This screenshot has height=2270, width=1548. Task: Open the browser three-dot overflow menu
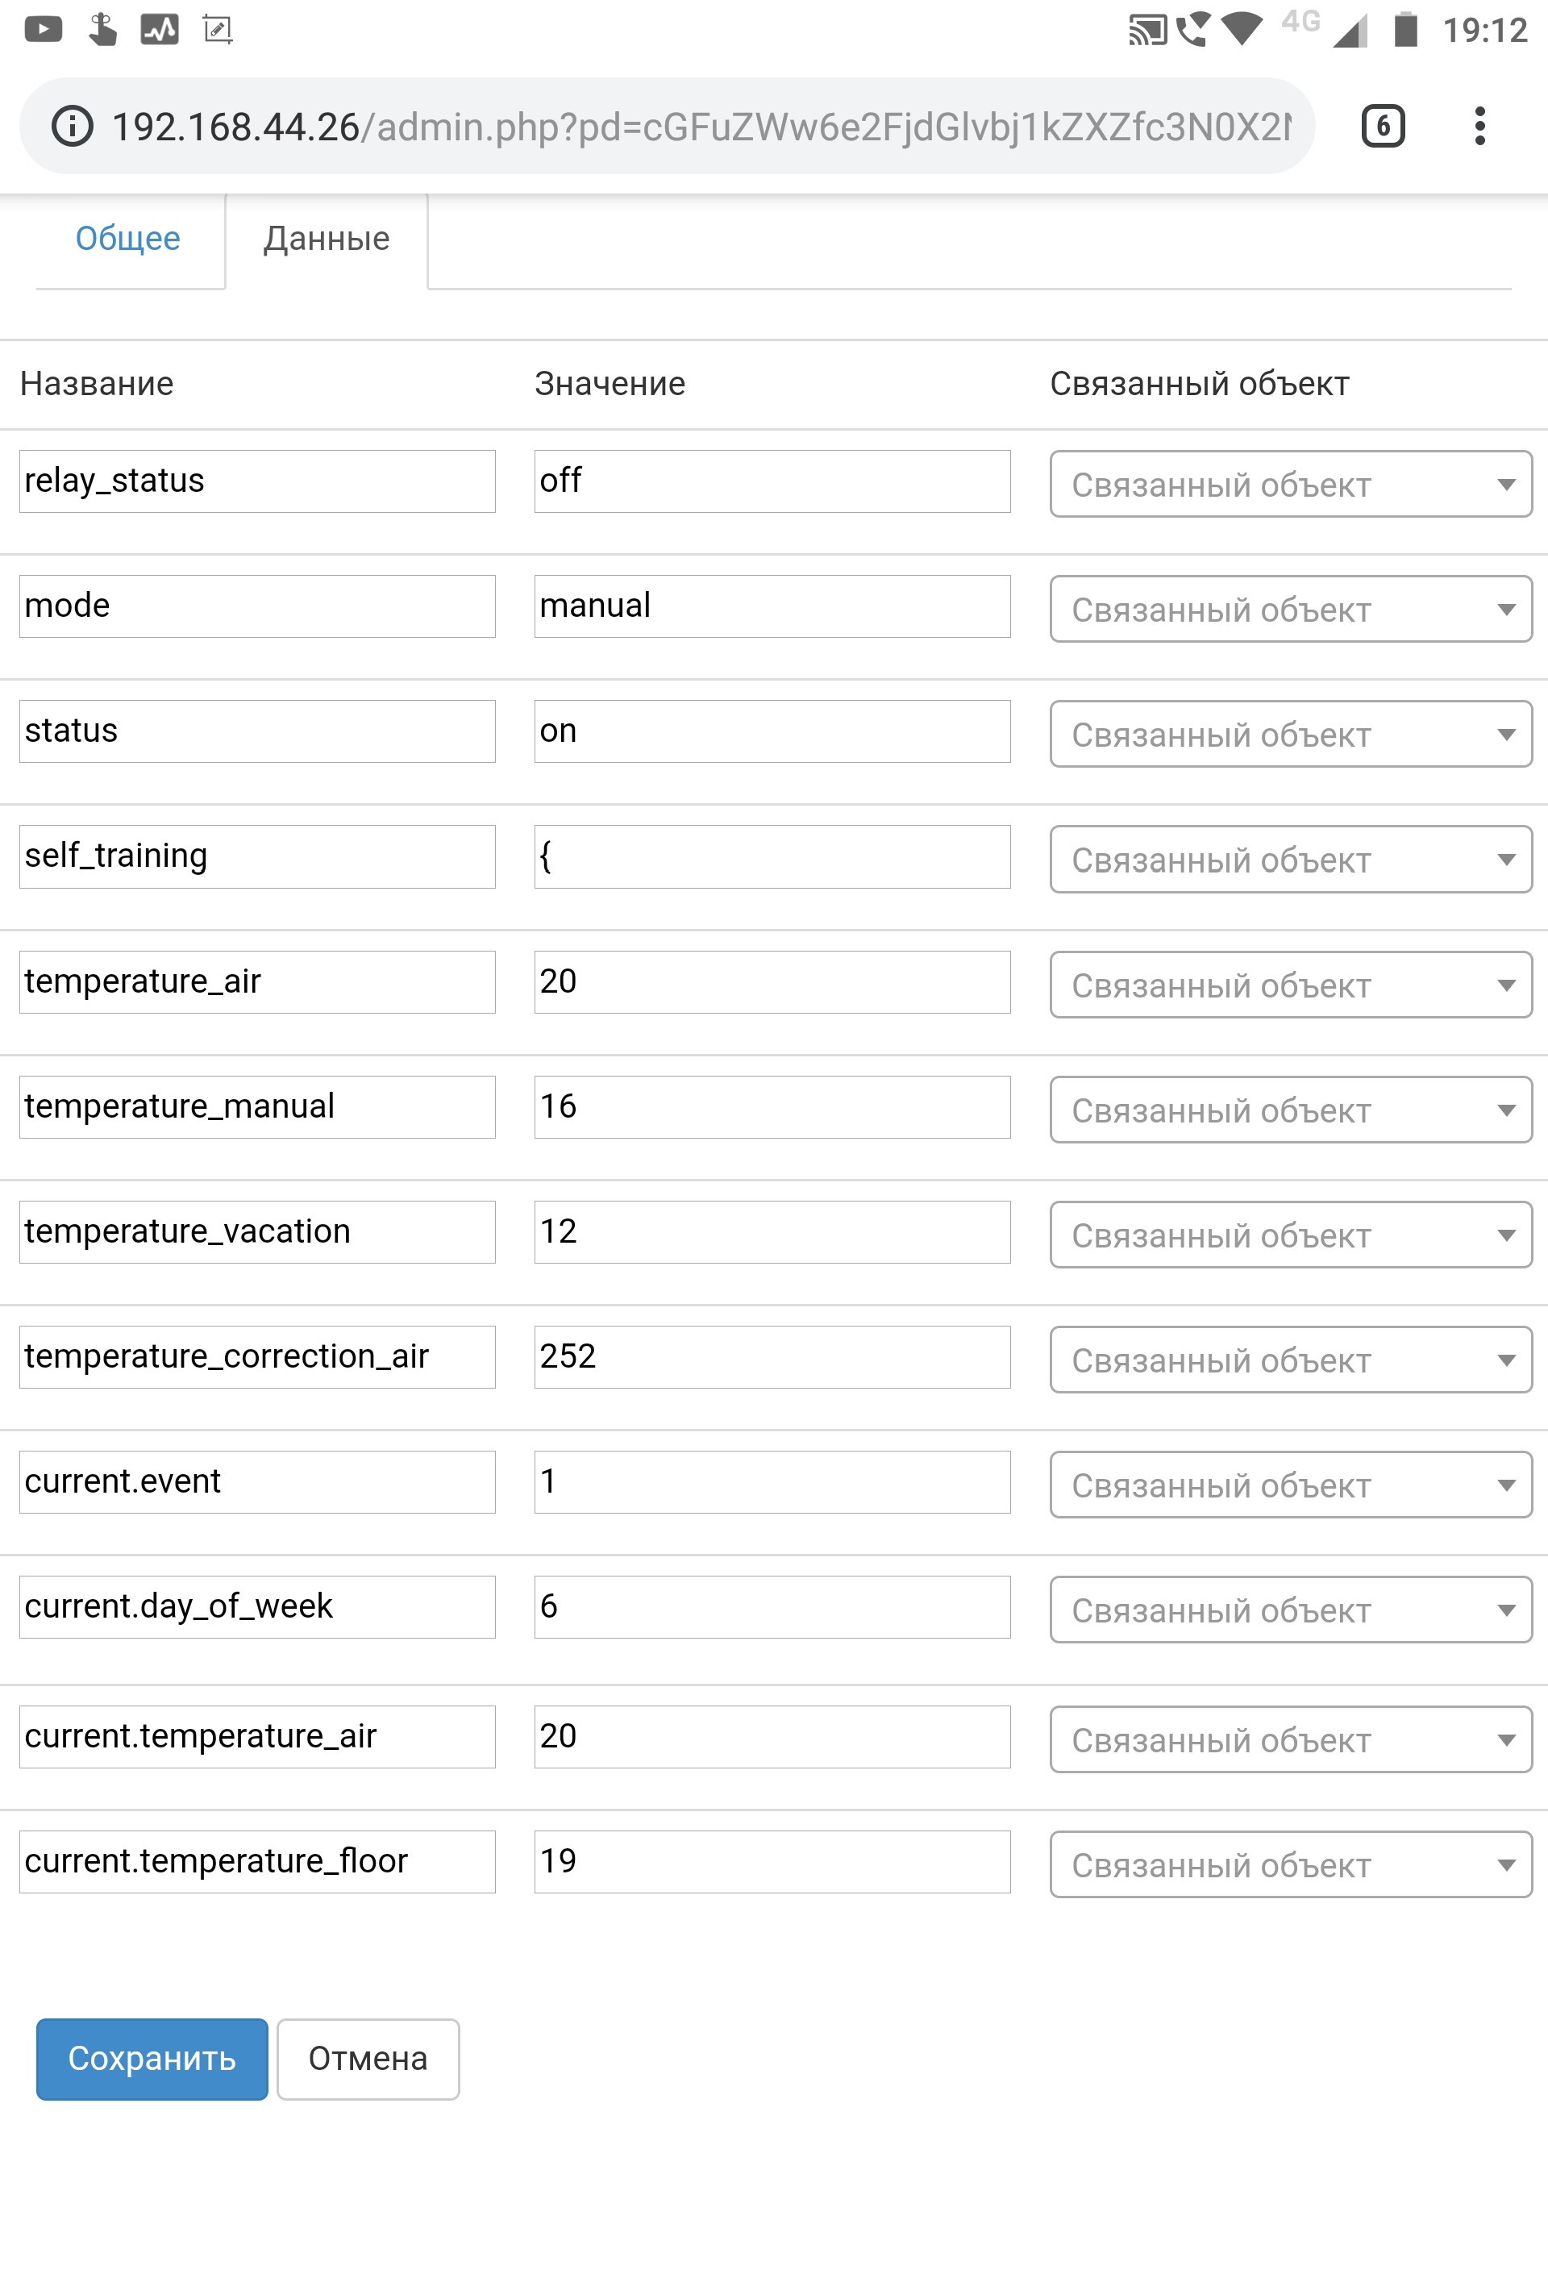pyautogui.click(x=1479, y=126)
